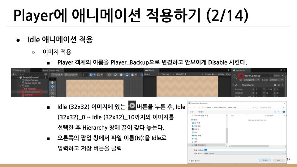Open the Scene view kebab menu
297x167 pixels.
click(x=141, y=70)
